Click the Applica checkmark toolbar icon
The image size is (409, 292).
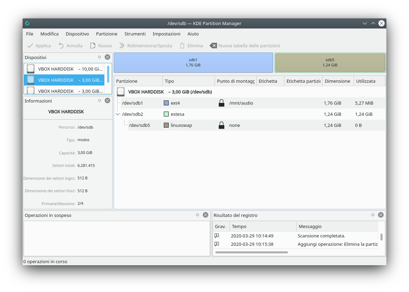pos(30,46)
